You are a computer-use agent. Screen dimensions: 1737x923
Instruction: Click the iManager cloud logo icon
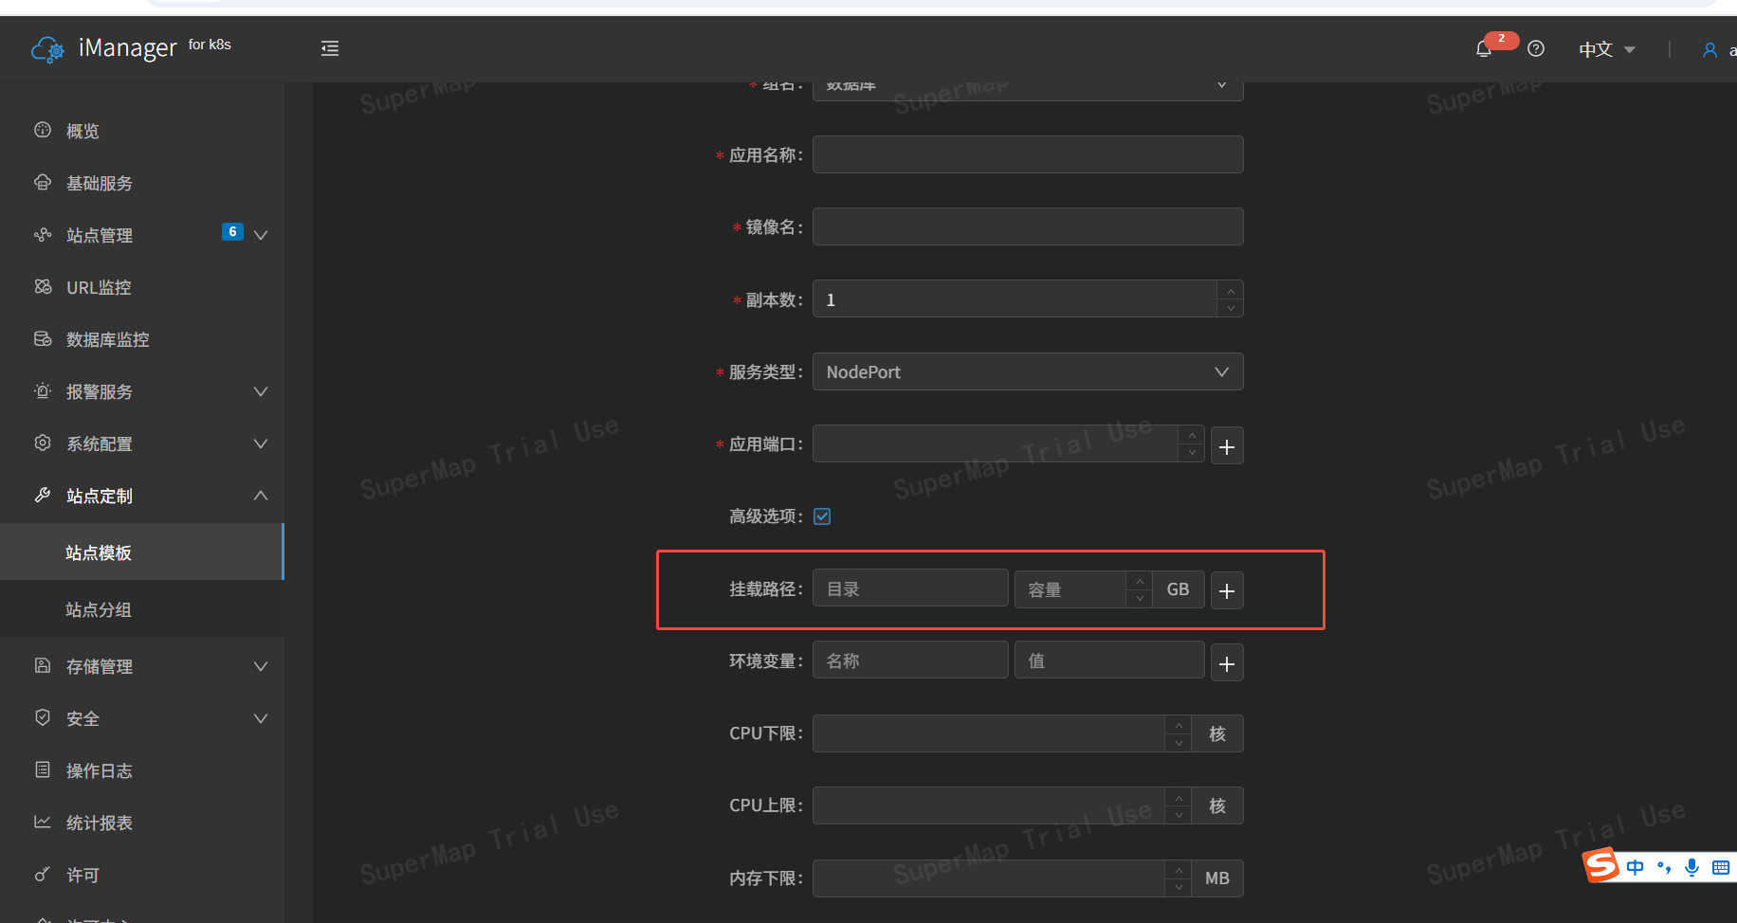pos(48,49)
